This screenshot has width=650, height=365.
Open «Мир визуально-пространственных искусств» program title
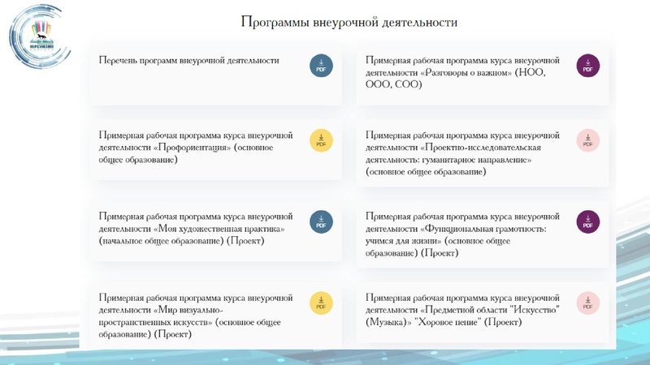[x=196, y=316]
